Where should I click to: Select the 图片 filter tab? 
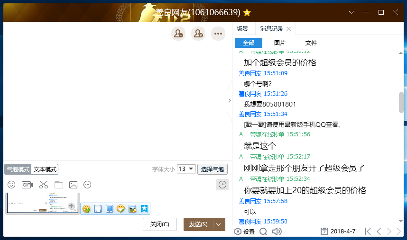(x=280, y=43)
